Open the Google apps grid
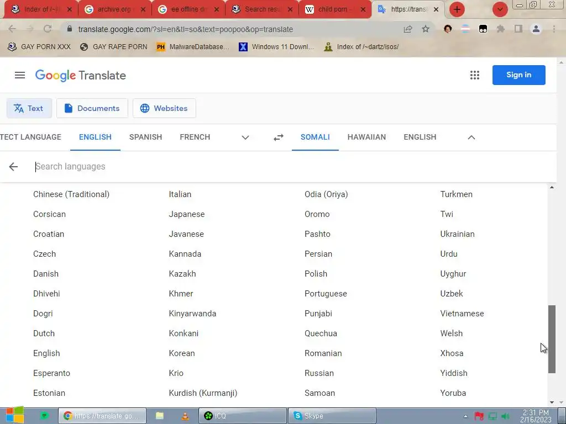 click(x=475, y=75)
